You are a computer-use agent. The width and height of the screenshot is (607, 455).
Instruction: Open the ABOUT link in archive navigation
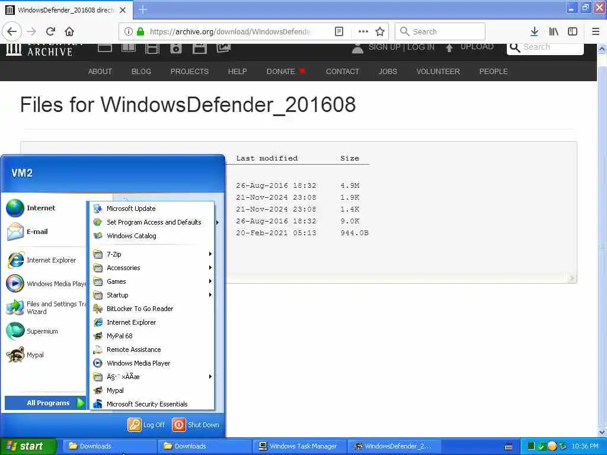coord(100,72)
